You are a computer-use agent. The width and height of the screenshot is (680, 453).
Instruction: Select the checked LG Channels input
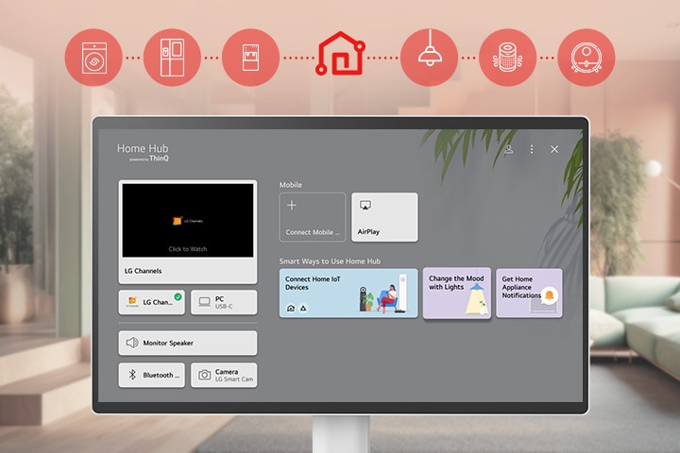tap(151, 302)
